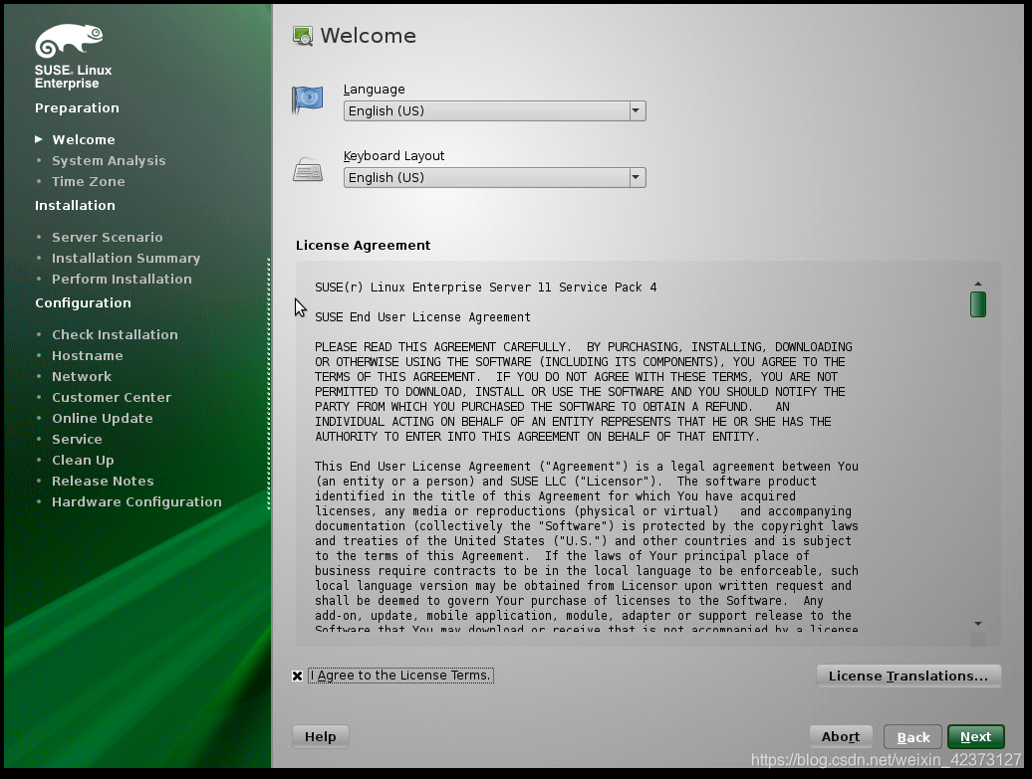Click the license scroll up arrow
The height and width of the screenshot is (779, 1032).
[x=978, y=284]
